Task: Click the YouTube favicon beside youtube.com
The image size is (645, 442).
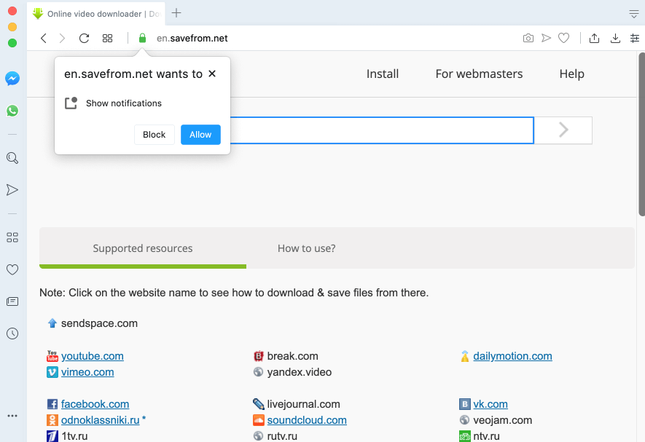Action: tap(52, 356)
